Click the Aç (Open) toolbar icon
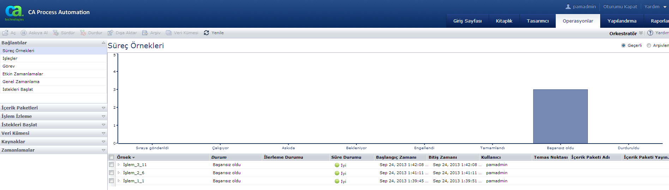 (x=5, y=33)
